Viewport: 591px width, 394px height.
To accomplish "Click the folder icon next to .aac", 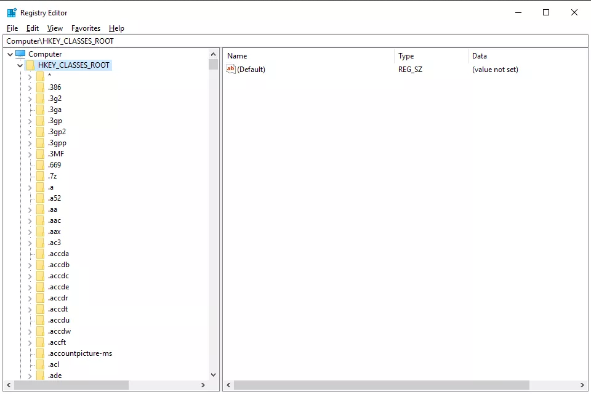I will click(x=41, y=220).
